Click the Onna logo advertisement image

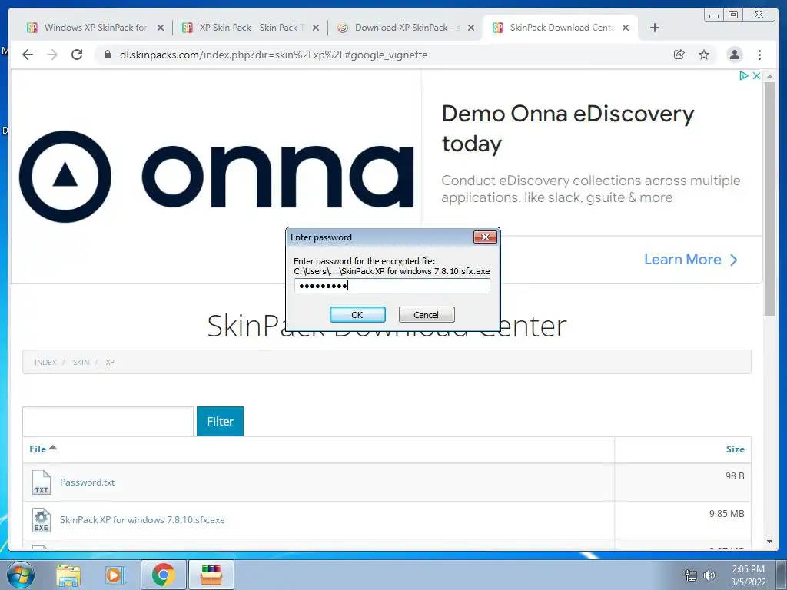tap(216, 176)
